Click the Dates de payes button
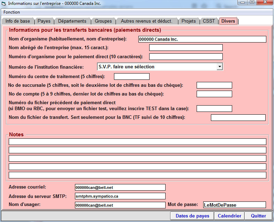 pos(192,216)
